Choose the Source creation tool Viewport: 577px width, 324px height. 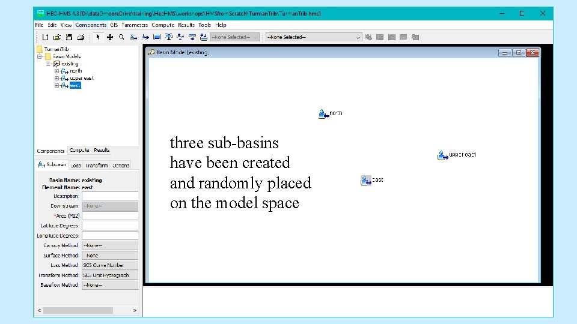tap(192, 37)
